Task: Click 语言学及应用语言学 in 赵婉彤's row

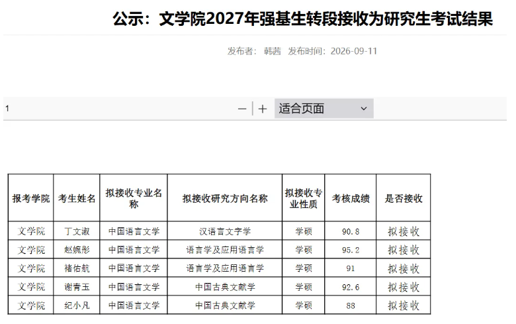Action: [225, 250]
